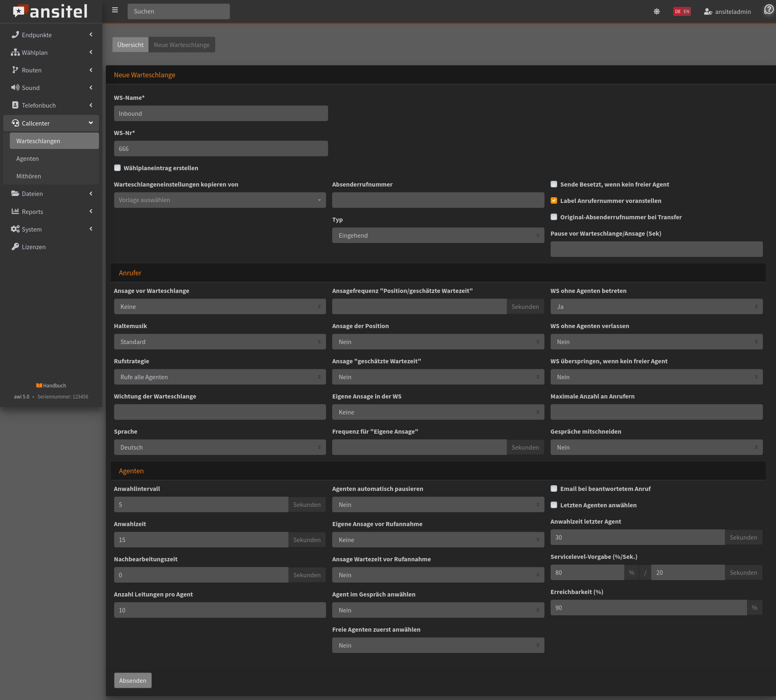Open the Vorlage auswählen dropdown

tap(220, 200)
